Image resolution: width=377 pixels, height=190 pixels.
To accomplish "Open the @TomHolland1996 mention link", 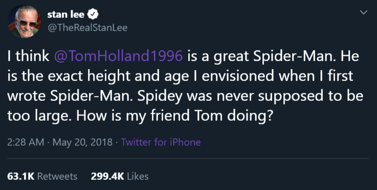I will (x=118, y=56).
